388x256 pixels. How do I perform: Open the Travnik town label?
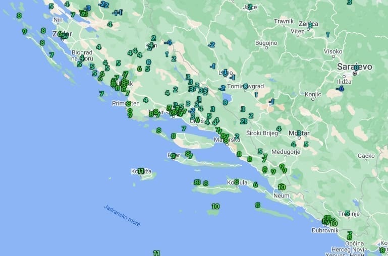click(284, 21)
